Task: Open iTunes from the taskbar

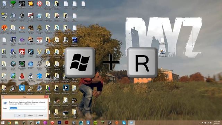Action: 45,123
